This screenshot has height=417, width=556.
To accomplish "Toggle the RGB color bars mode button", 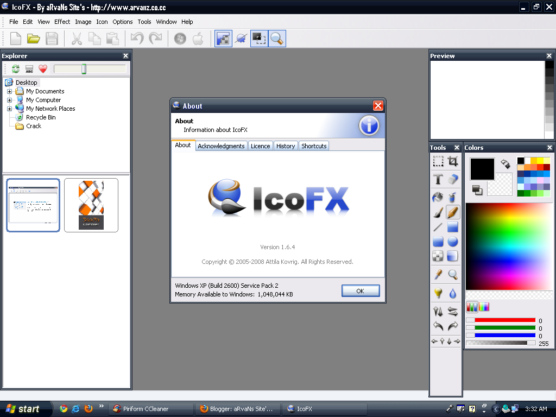I will coord(472,307).
